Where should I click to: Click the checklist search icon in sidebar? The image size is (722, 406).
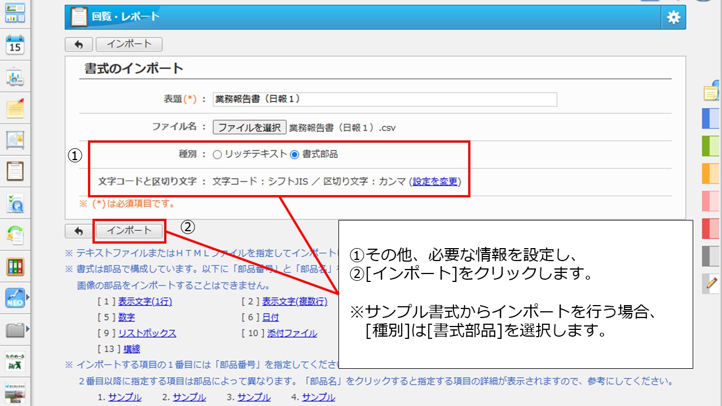(15, 202)
